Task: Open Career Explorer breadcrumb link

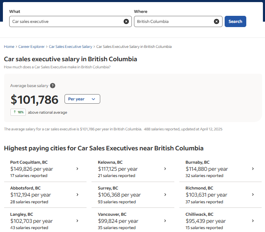Action: coord(32,47)
